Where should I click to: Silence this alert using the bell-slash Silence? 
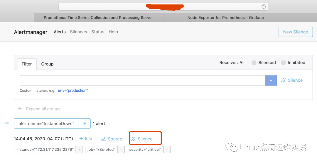coord(142,139)
